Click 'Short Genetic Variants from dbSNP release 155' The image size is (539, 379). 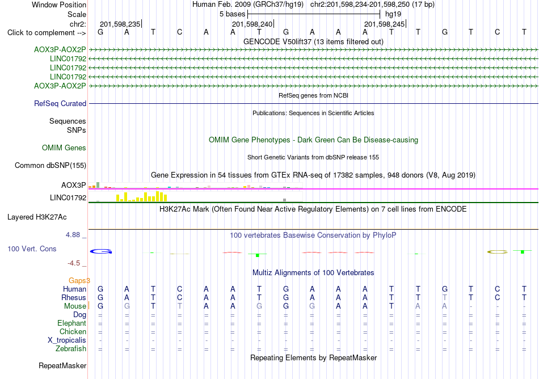coord(313,157)
